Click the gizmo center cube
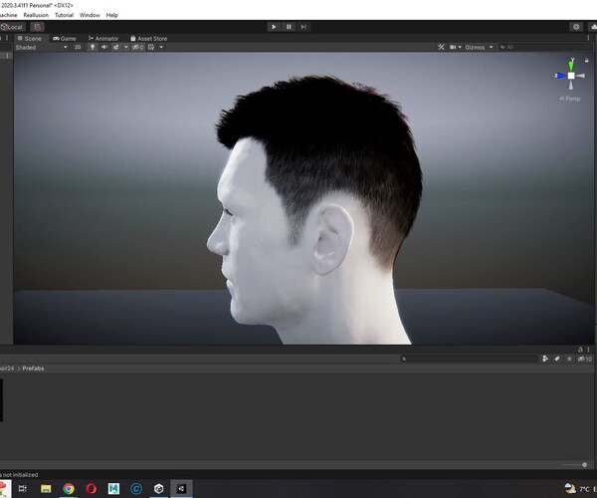Viewport: 597px width, 498px height. 571,76
